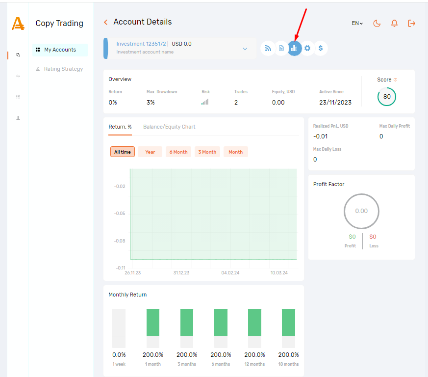Open the list icon in left sidebar
Viewport: 428px width, 377px height.
pos(18,97)
